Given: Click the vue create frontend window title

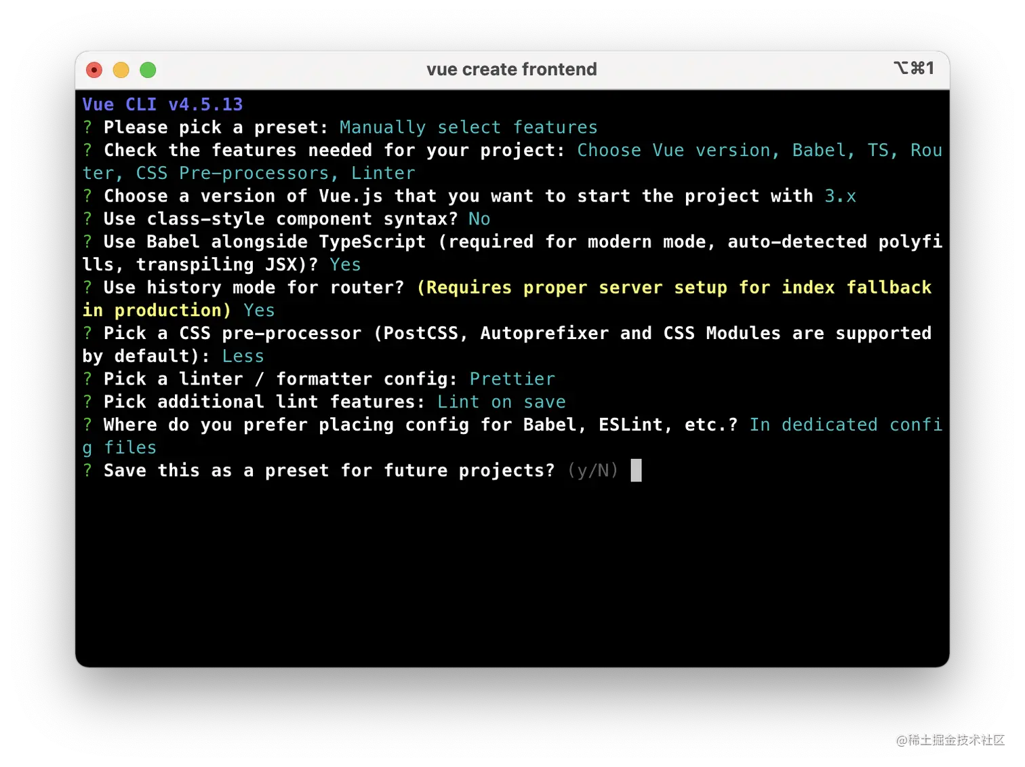Looking at the screenshot, I should click(x=511, y=68).
